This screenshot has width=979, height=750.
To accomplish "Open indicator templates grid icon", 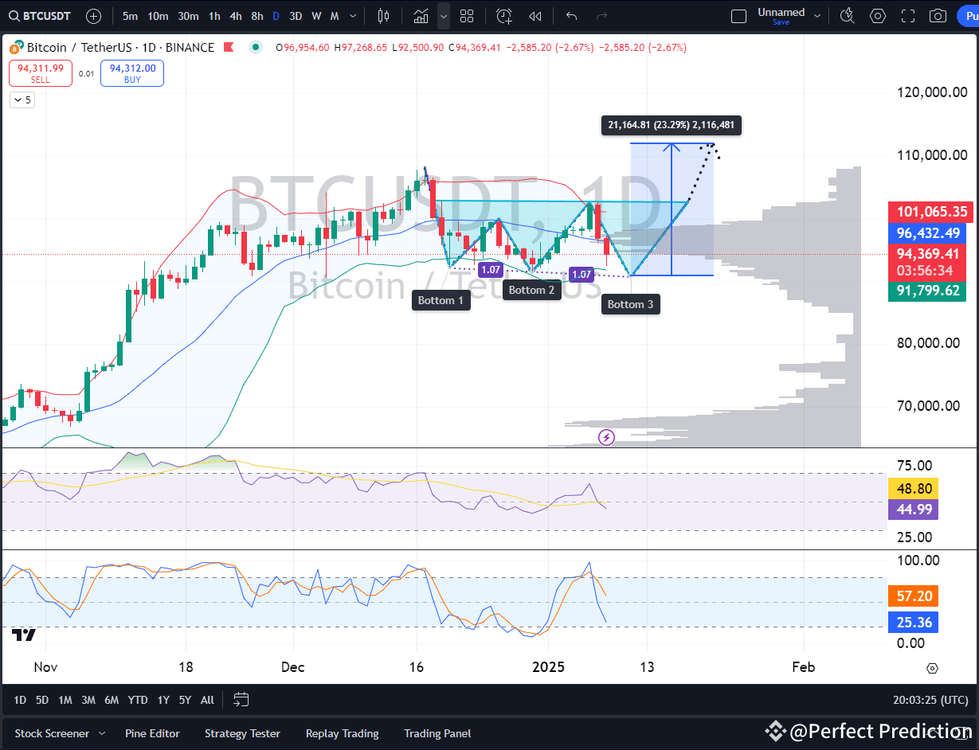I will (x=468, y=16).
